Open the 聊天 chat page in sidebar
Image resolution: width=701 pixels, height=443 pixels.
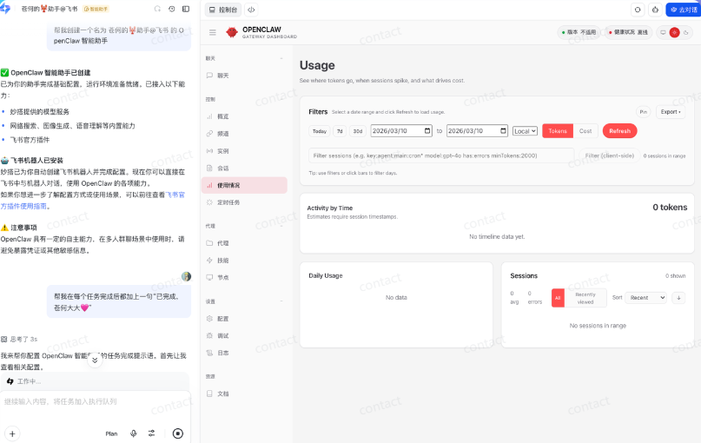coord(244,76)
